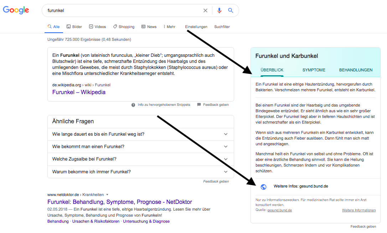The image size is (387, 233).
Task: Click the News newspaper icon
Action: (x=143, y=27)
